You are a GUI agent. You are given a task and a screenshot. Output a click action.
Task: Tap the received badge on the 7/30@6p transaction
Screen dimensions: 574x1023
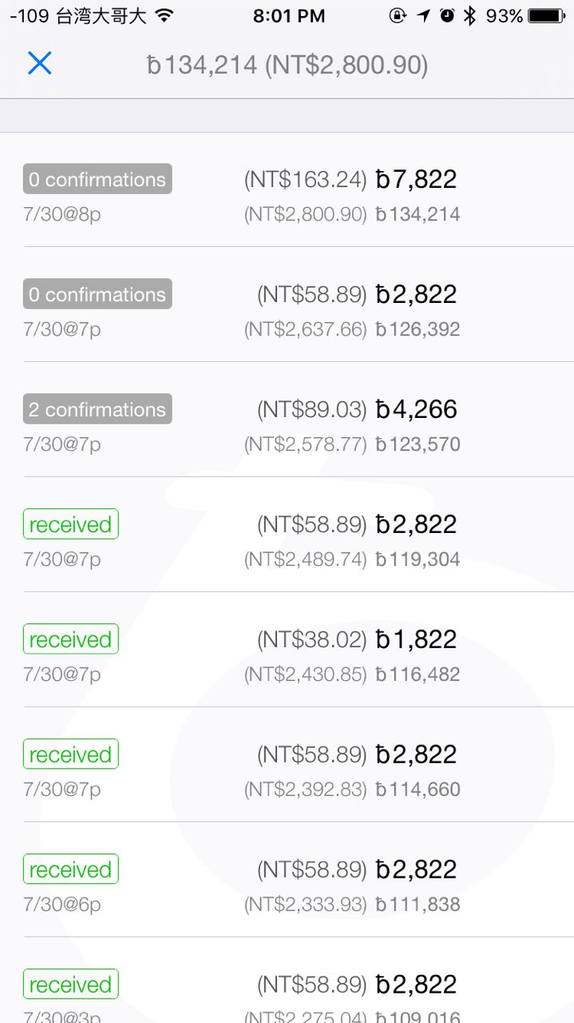point(70,869)
